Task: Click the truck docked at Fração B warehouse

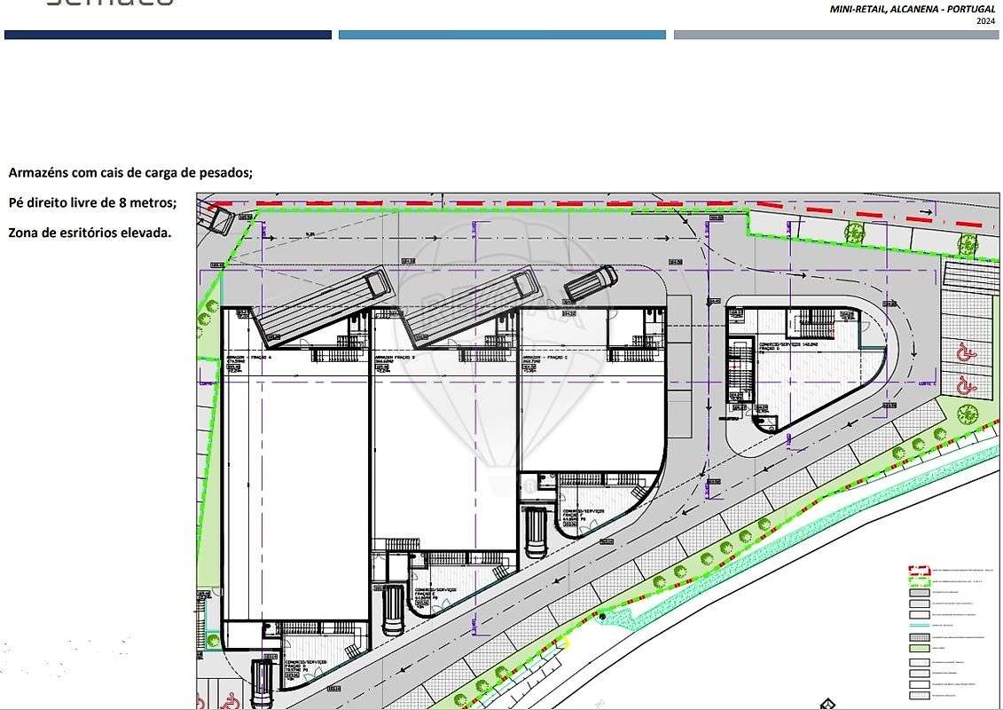Action: 470,305
